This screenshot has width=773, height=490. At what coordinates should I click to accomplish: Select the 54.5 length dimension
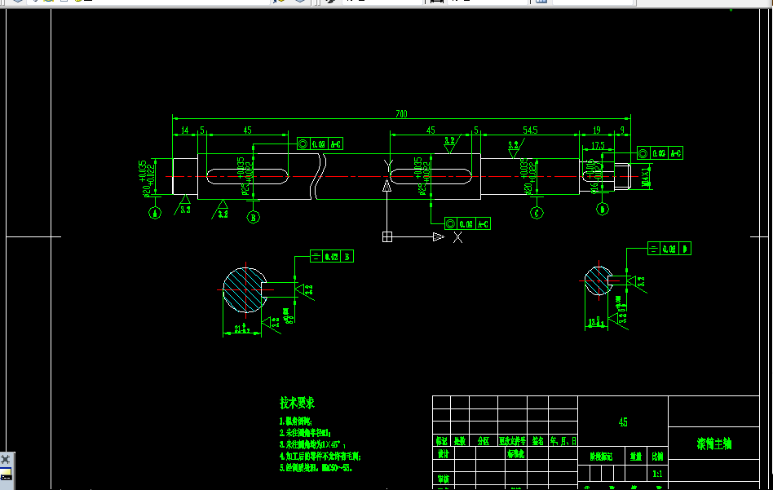coord(530,130)
